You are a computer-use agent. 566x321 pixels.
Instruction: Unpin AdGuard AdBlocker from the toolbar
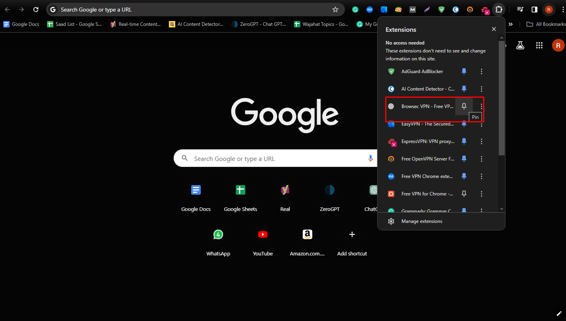pyautogui.click(x=464, y=72)
